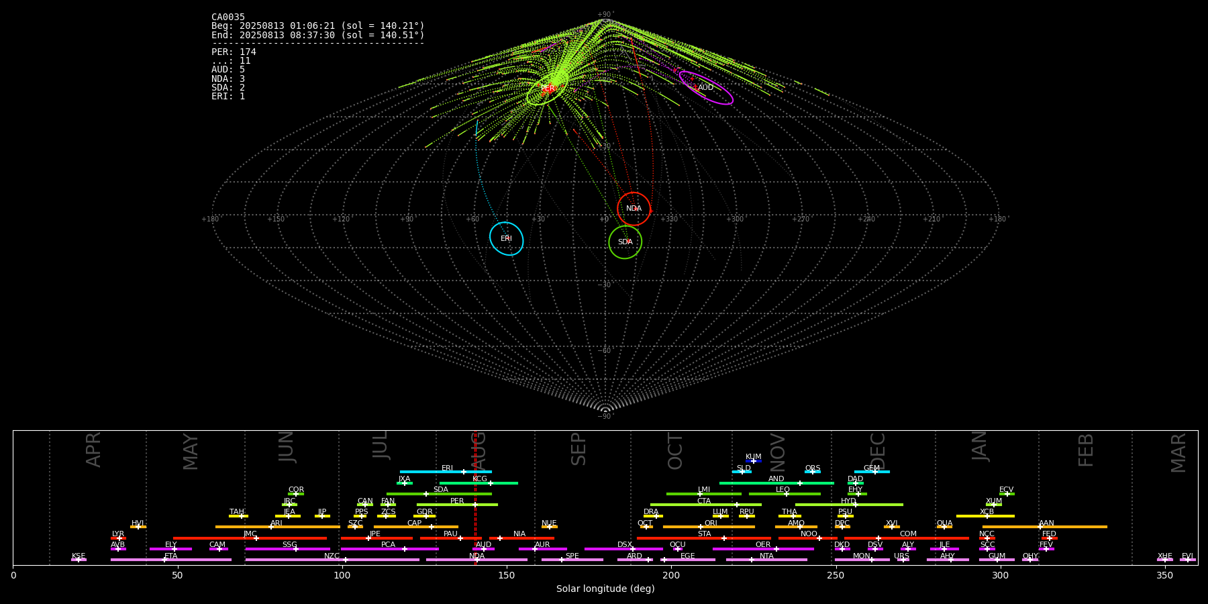
Task: Click the ERI cyan bar in timeline
Action: (x=446, y=472)
